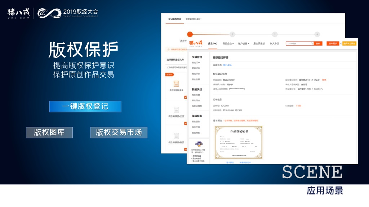The width and height of the screenshot is (369, 207).
Task: Open 我的优惠券 in the sidebar
Action: tap(197, 106)
